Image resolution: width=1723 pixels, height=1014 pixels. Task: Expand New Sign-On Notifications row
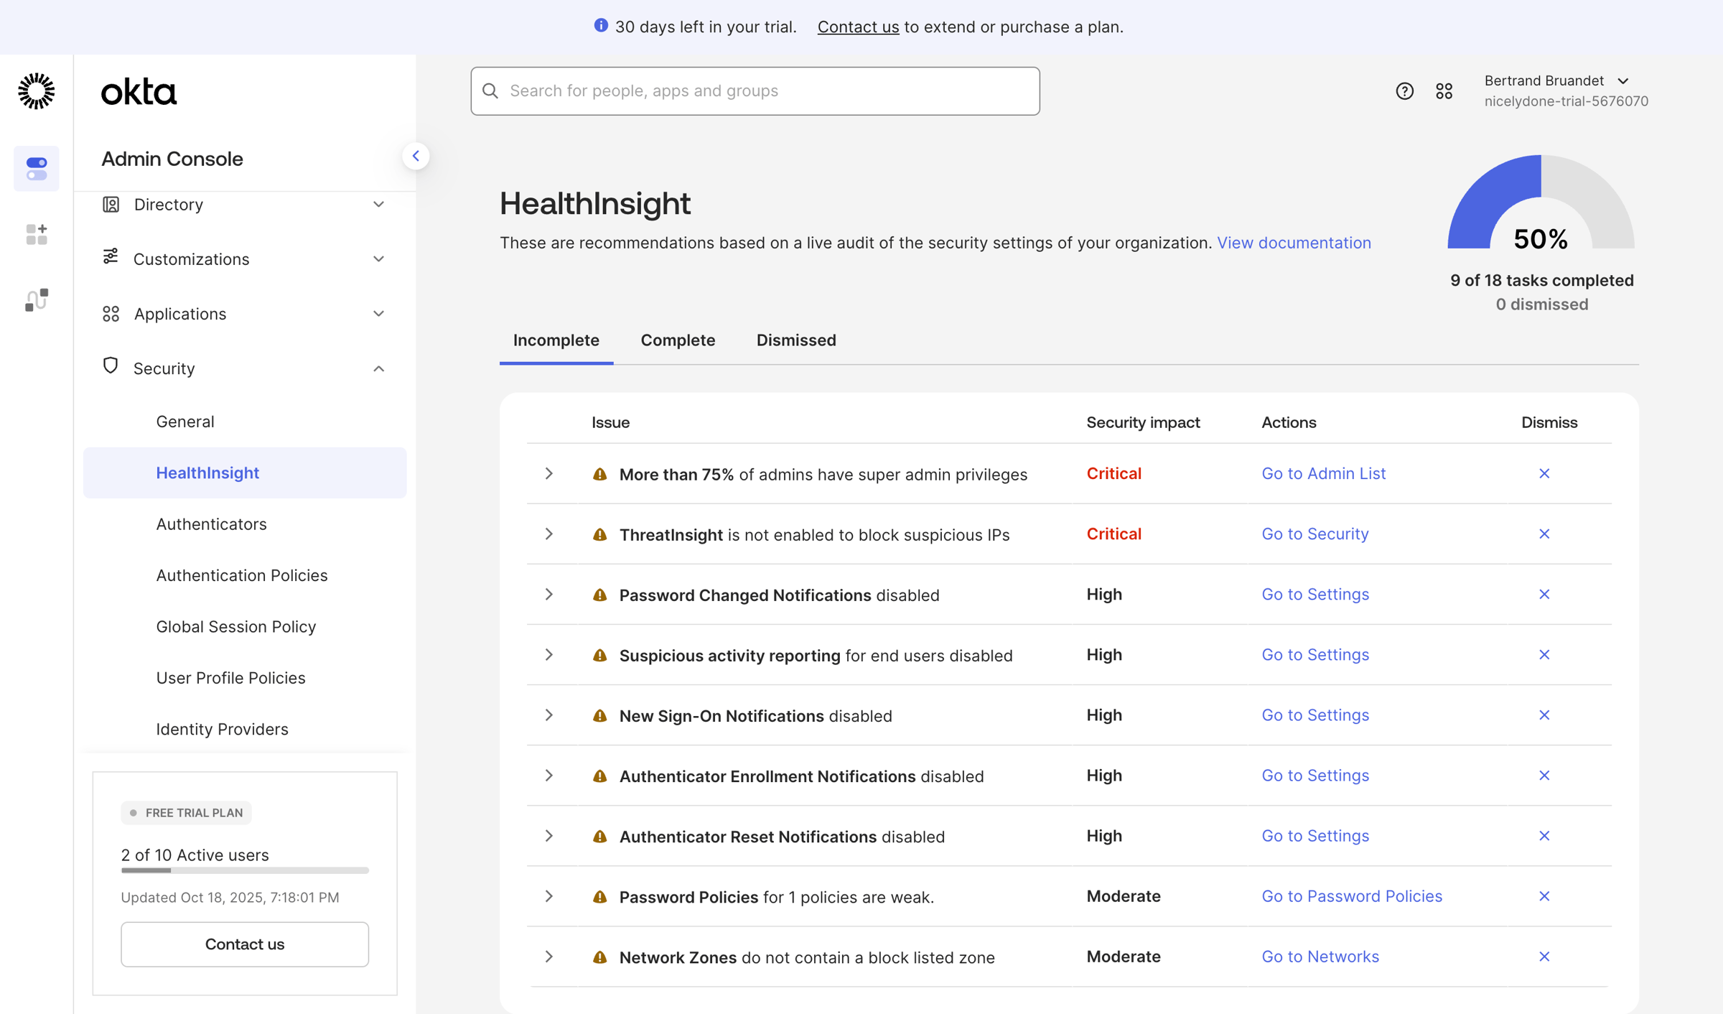coord(548,715)
